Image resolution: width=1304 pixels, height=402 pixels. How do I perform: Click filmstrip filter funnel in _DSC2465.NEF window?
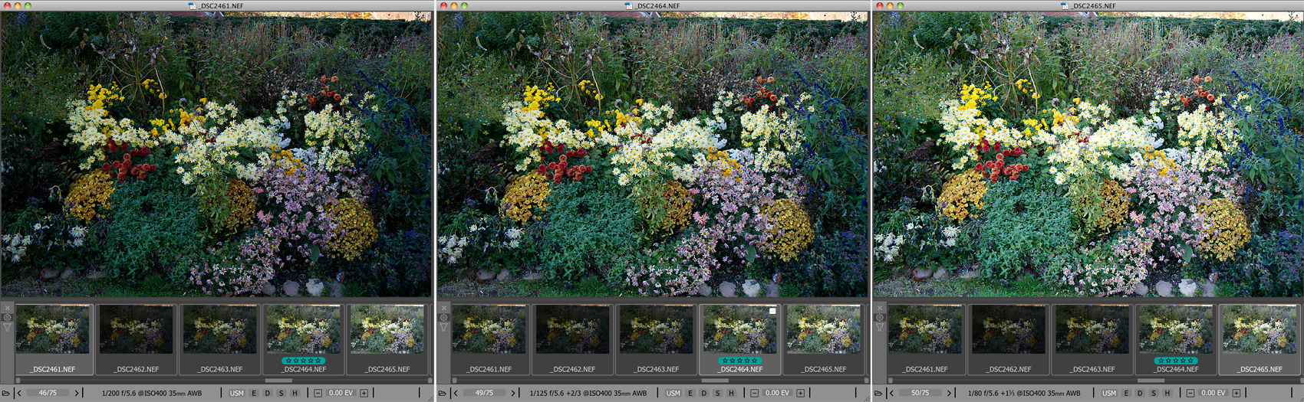tap(880, 327)
